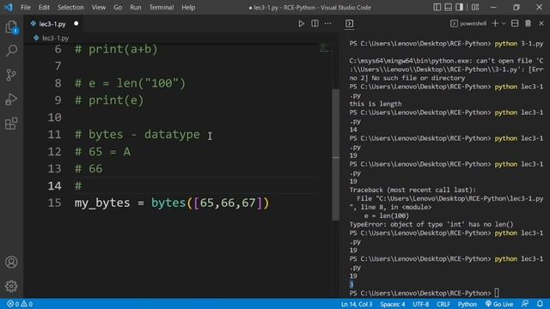Toggle Primary Side Bar layout icon
550x309 pixels.
(437, 7)
